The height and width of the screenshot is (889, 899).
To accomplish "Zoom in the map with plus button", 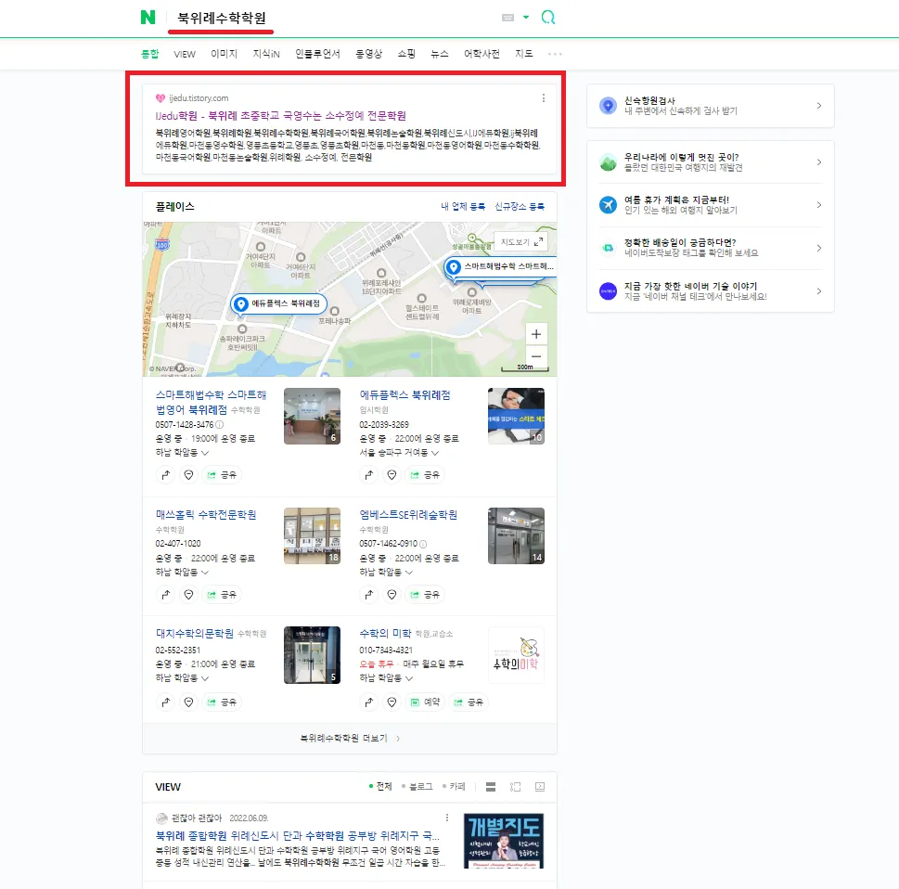I will [x=536, y=334].
